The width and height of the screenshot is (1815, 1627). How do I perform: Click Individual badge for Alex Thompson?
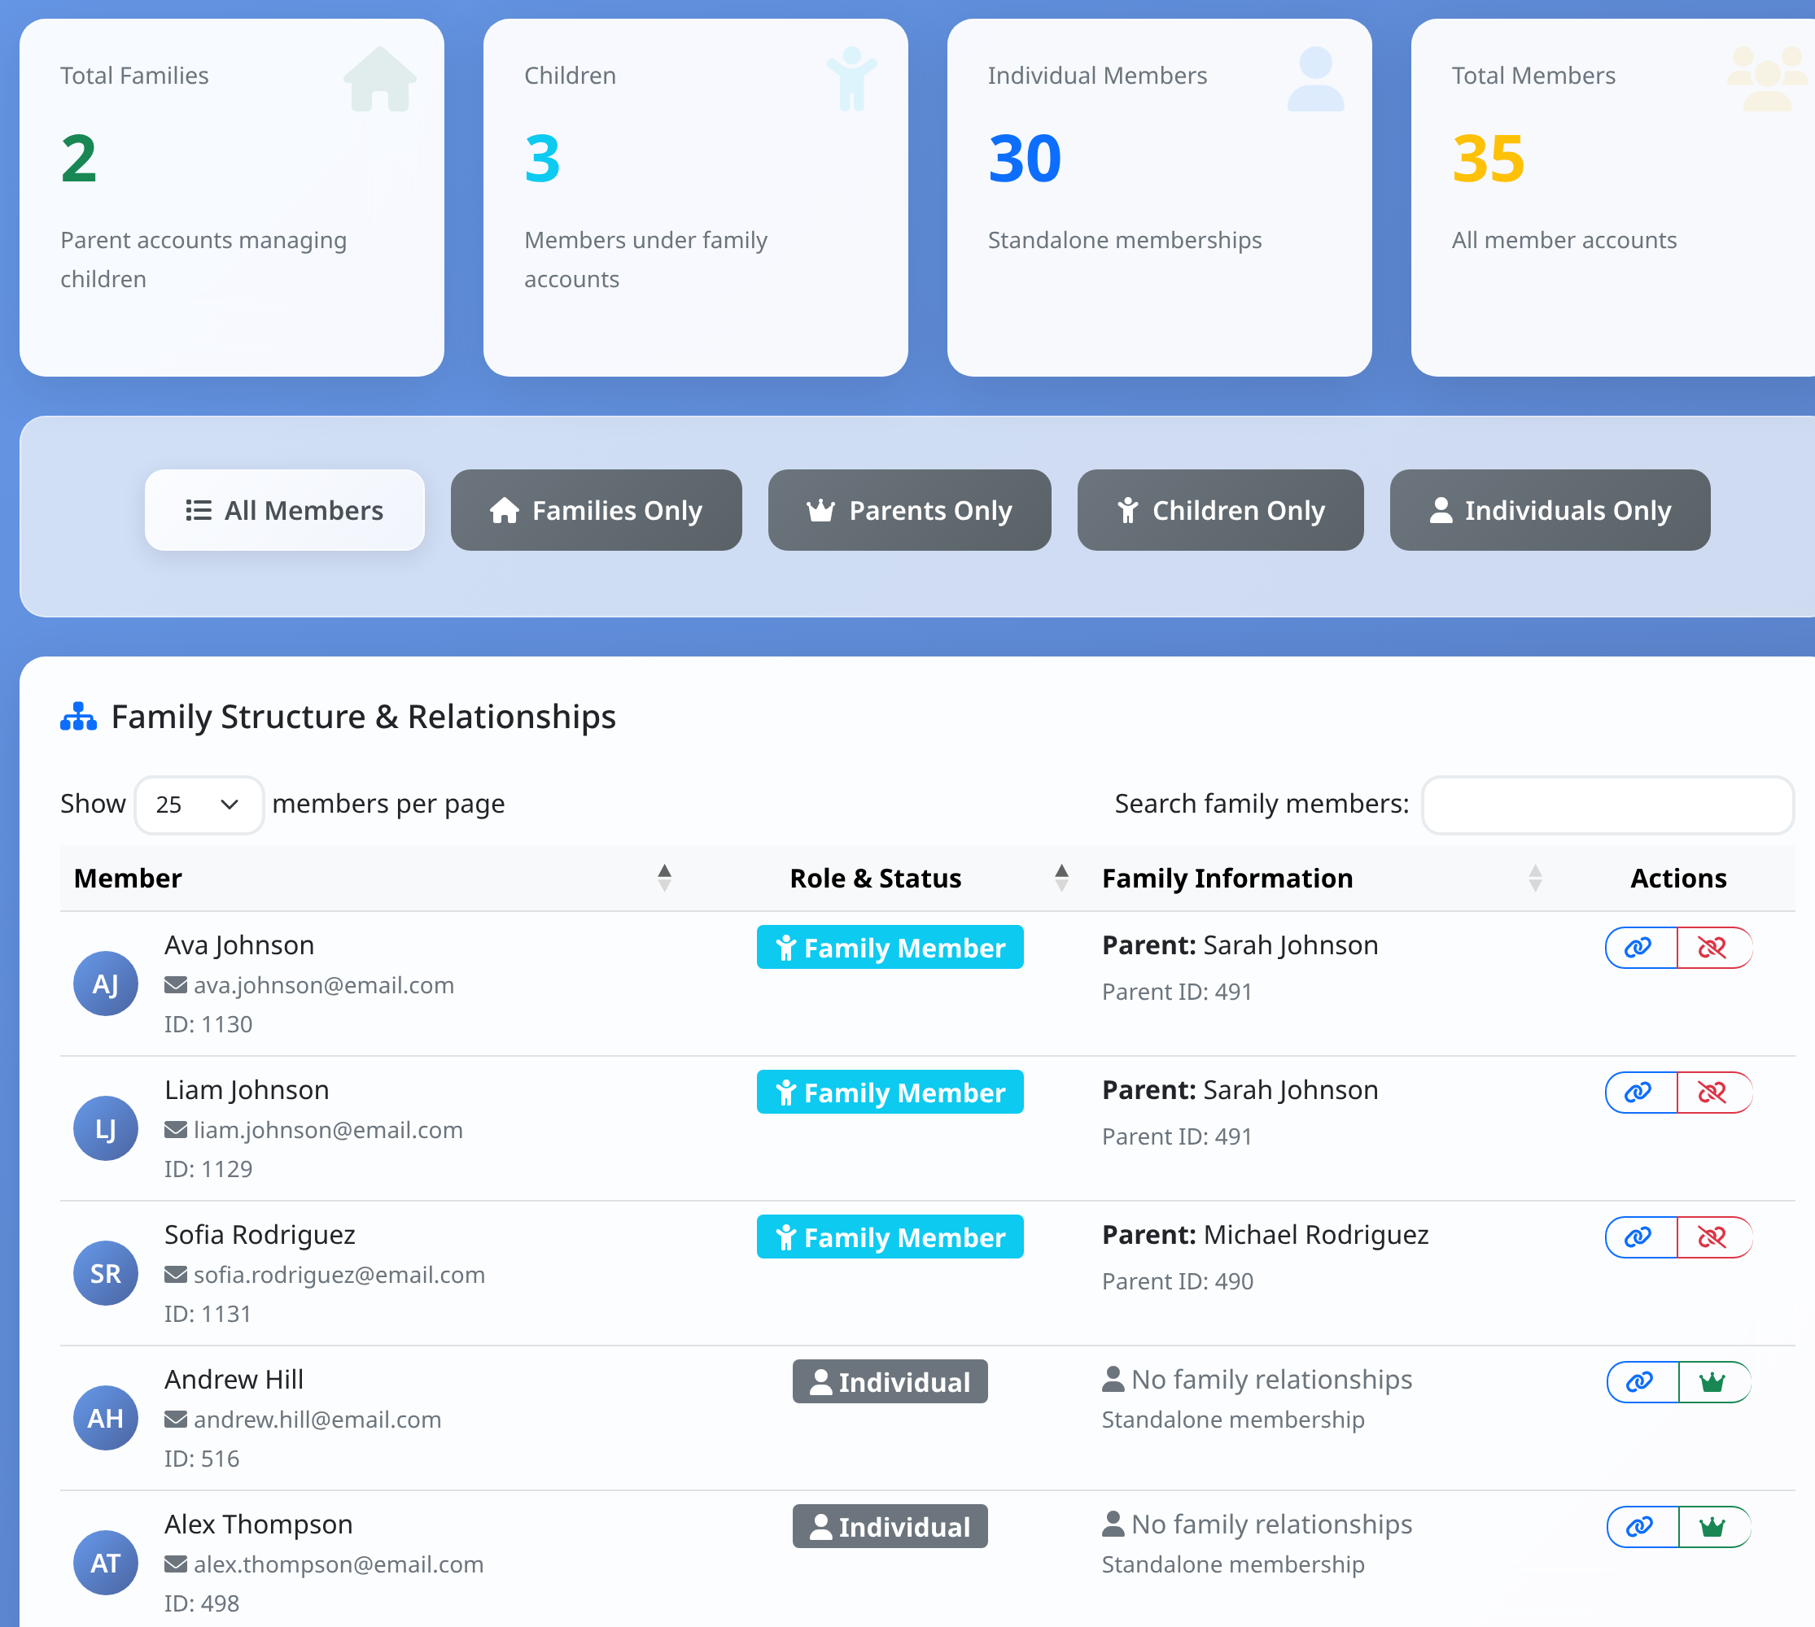[x=890, y=1527]
